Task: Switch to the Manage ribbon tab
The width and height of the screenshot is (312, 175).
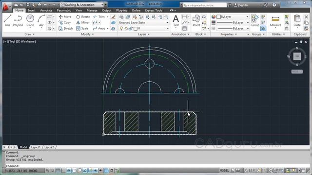Action: click(x=92, y=10)
